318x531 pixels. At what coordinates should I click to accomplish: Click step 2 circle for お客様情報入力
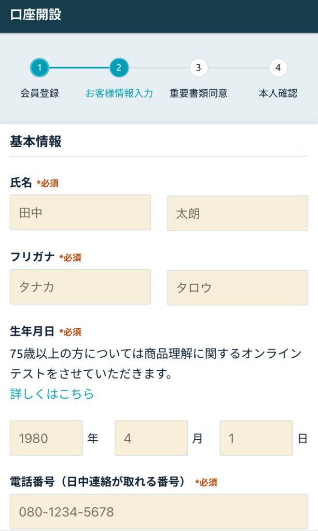[x=119, y=67]
